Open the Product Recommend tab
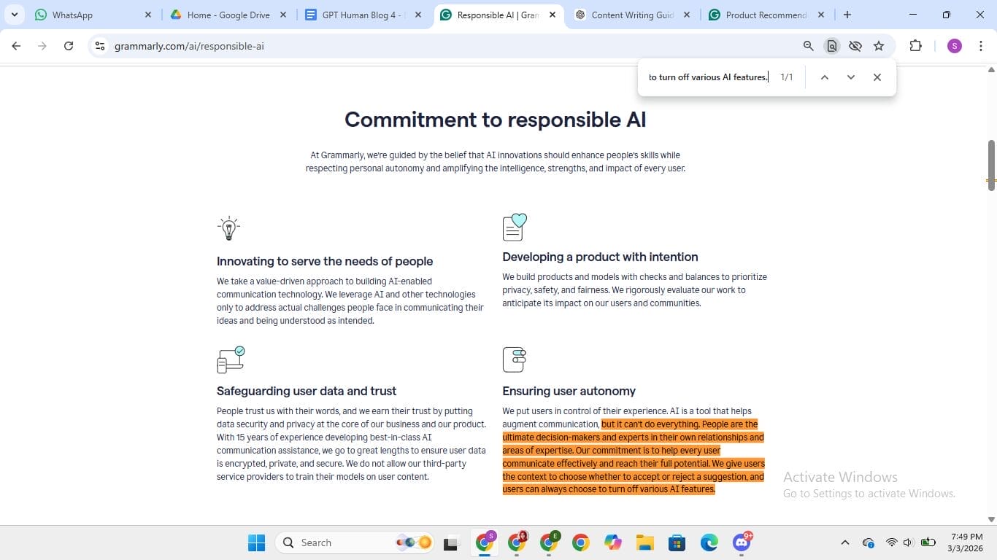Screen dimensions: 997x560 766,15
